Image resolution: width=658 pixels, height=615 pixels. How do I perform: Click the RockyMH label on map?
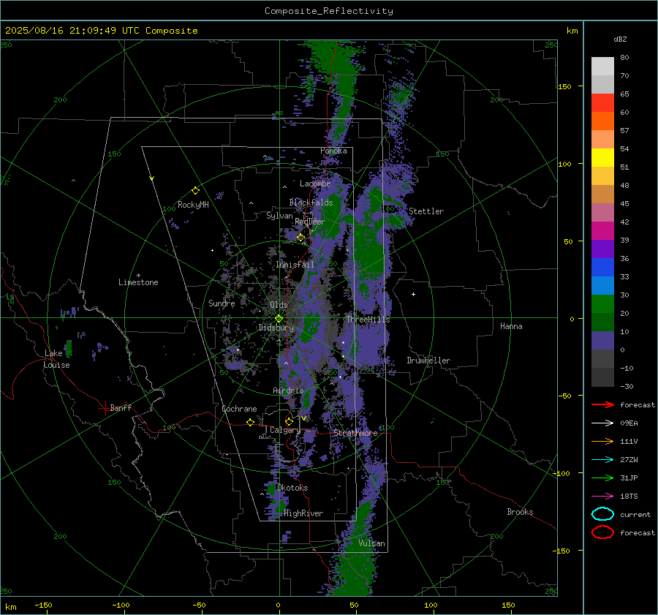[193, 205]
